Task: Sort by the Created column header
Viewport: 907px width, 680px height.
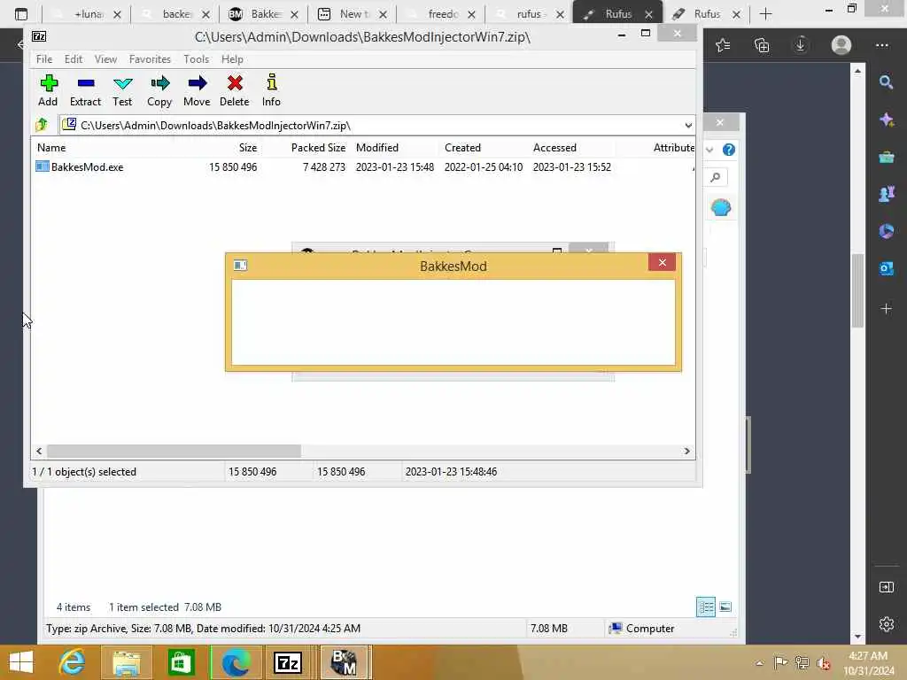Action: (462, 148)
